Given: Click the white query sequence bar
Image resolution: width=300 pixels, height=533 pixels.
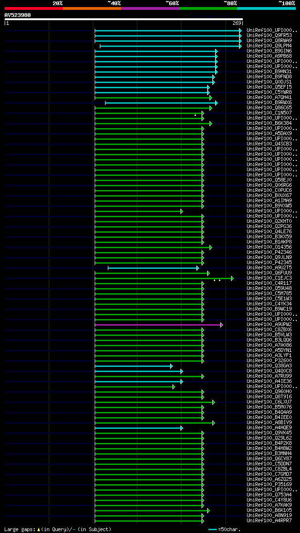Looking at the screenshot, I should 124,19.
